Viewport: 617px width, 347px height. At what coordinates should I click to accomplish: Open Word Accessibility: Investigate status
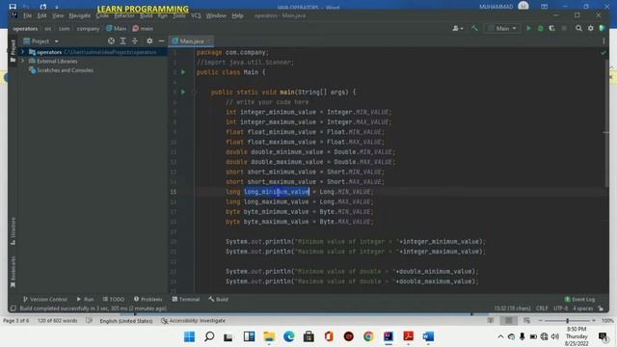point(193,321)
